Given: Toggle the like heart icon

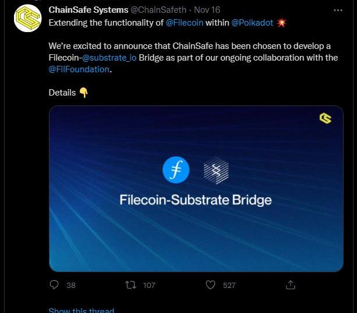Looking at the screenshot, I should click(x=211, y=285).
